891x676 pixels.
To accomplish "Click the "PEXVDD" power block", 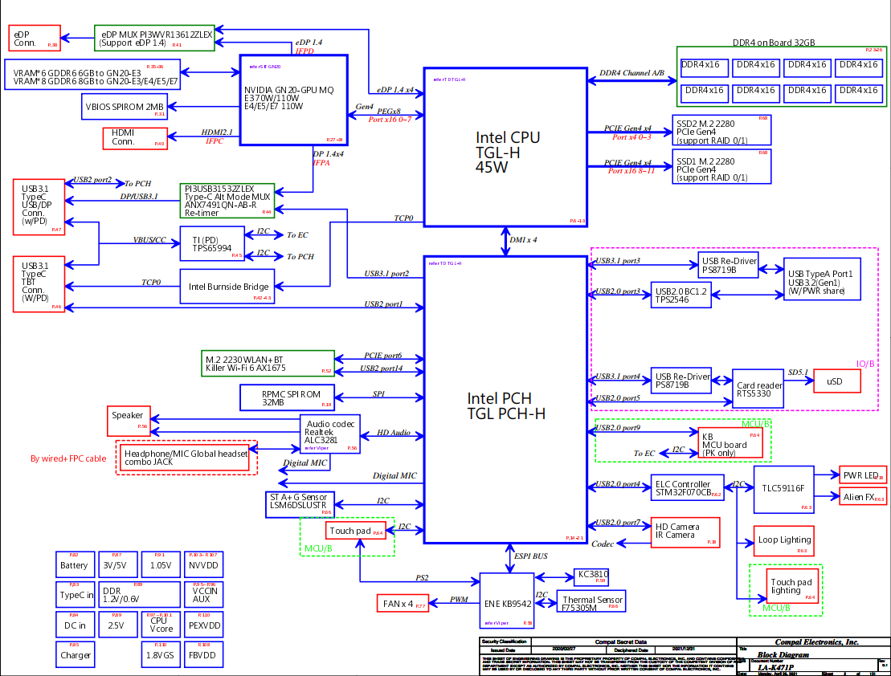I will (x=203, y=625).
